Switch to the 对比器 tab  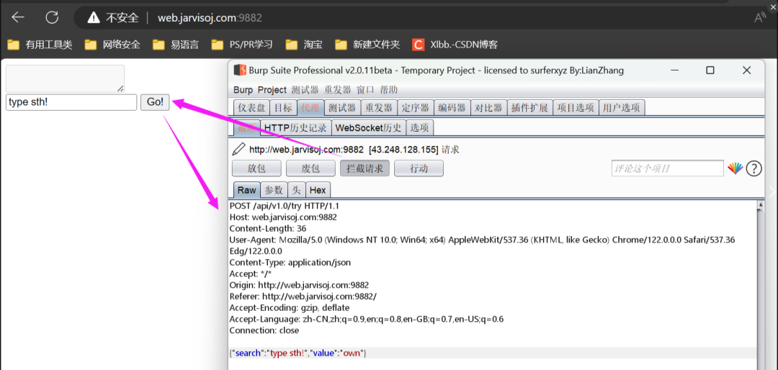point(488,108)
